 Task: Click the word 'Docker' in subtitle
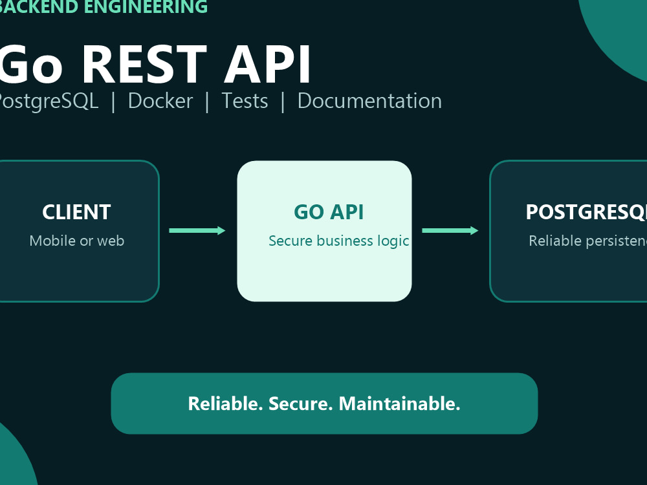pos(160,101)
